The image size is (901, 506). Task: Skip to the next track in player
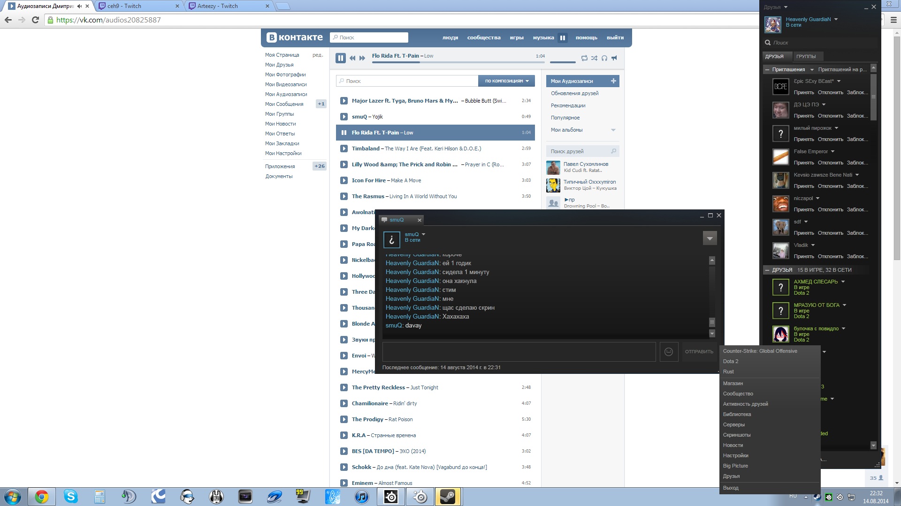pyautogui.click(x=362, y=58)
